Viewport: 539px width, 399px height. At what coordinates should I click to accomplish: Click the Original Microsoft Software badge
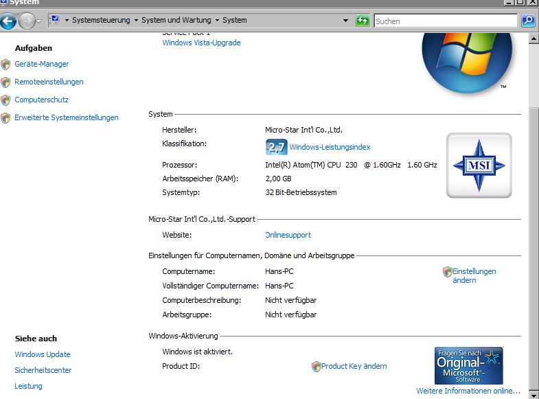(468, 365)
